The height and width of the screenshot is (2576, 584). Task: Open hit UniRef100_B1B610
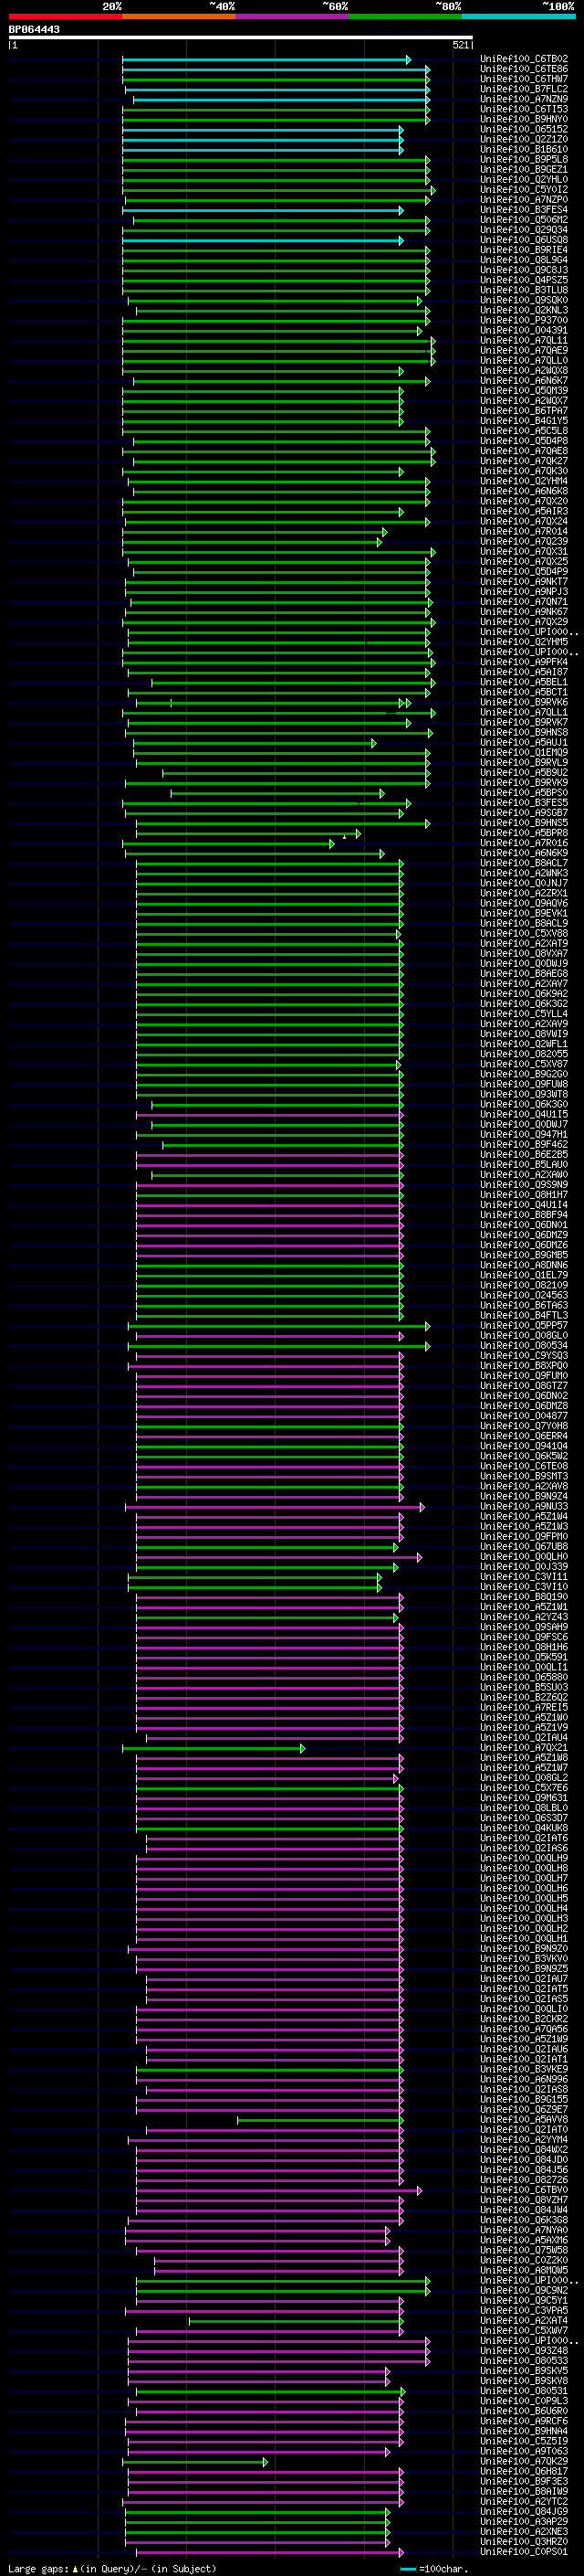[524, 149]
